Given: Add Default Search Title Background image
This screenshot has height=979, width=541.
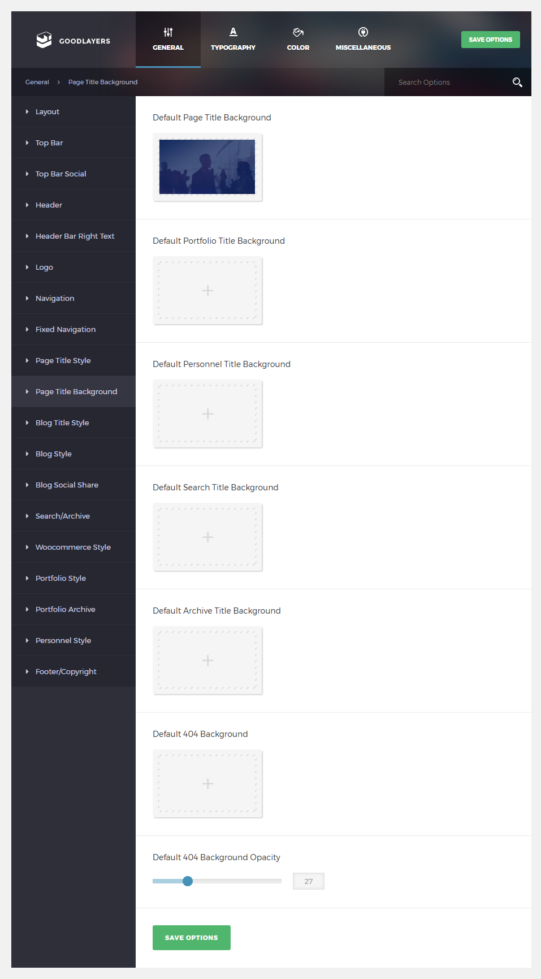Looking at the screenshot, I should [x=207, y=537].
